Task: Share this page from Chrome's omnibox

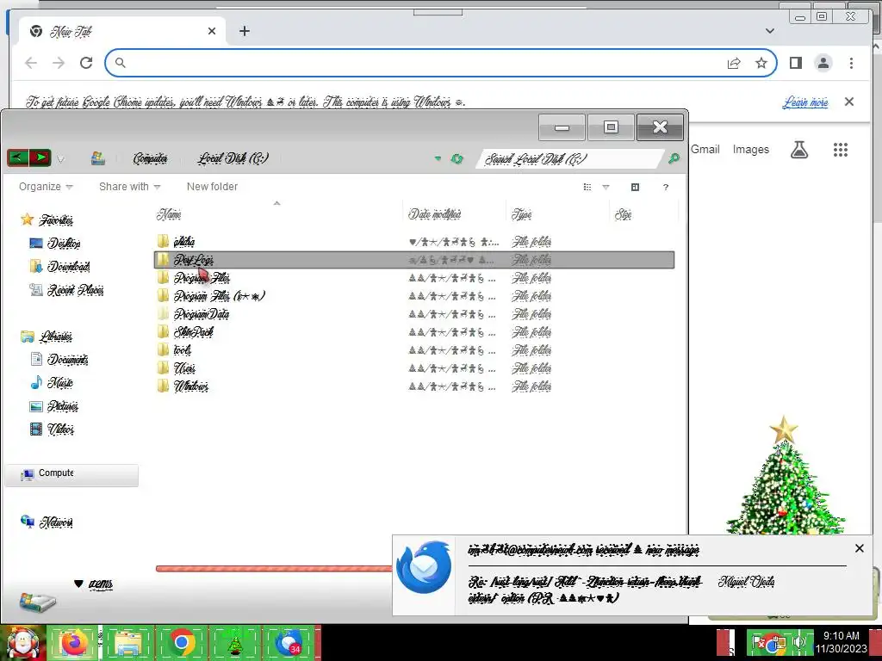Action: tap(734, 63)
